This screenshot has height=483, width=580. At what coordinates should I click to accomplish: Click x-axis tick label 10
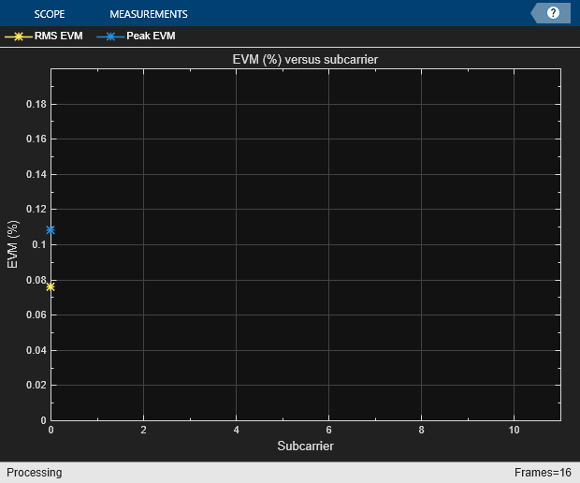[x=514, y=430]
